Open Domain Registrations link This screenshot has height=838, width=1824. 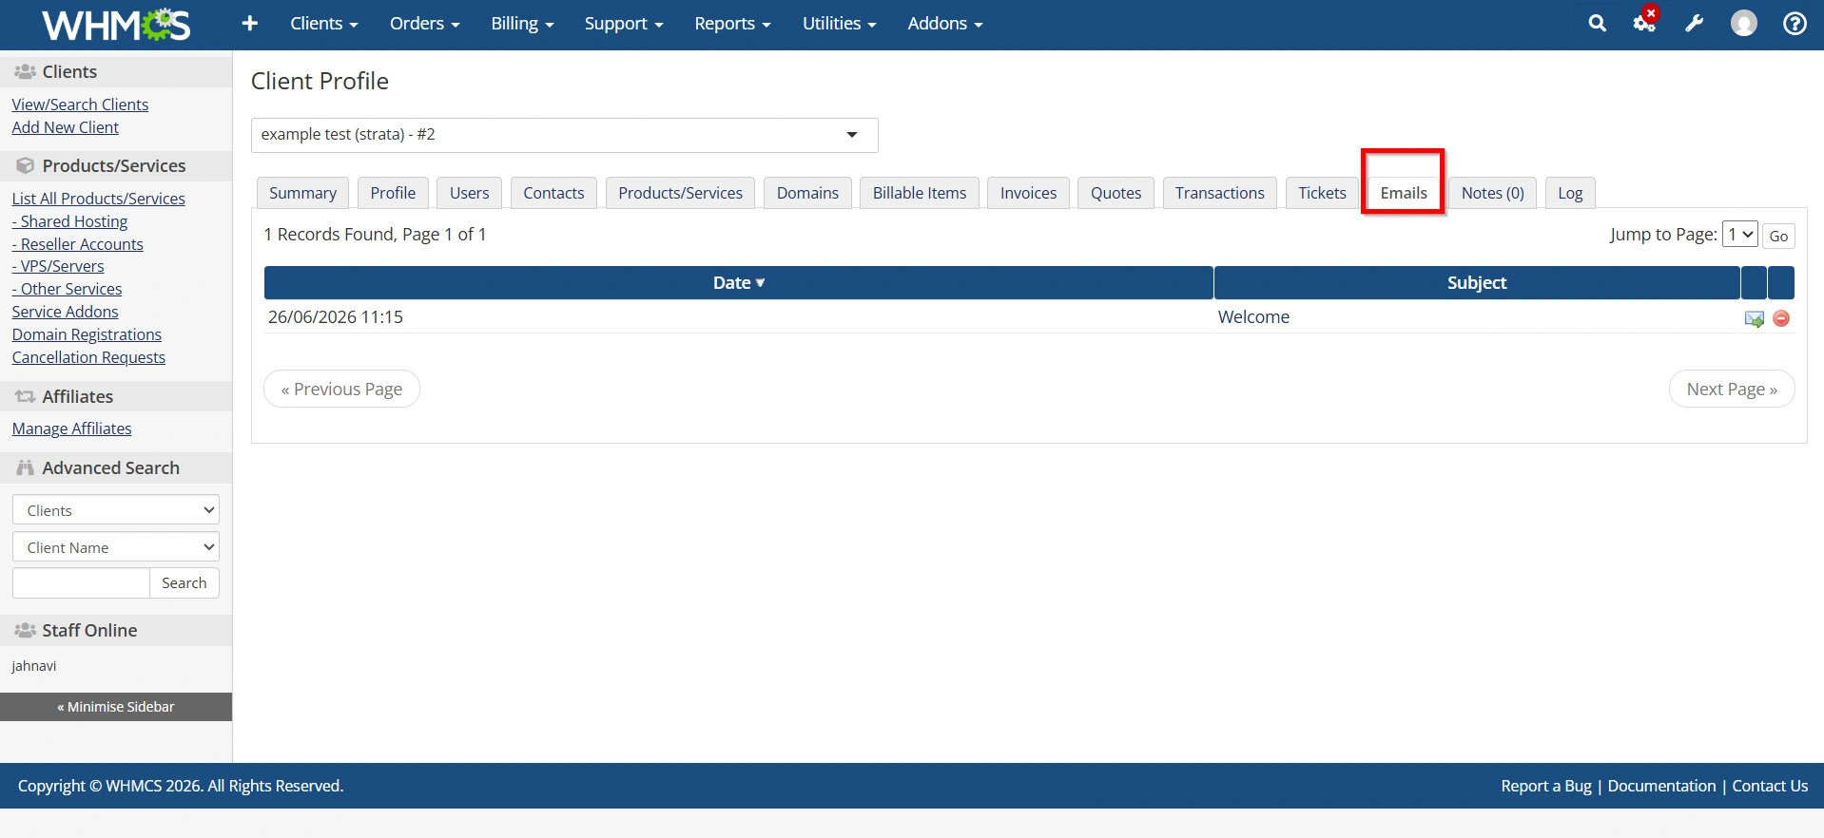point(87,334)
